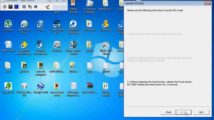Click CamStudio's toggle view toolbar icon

click(24, 7)
